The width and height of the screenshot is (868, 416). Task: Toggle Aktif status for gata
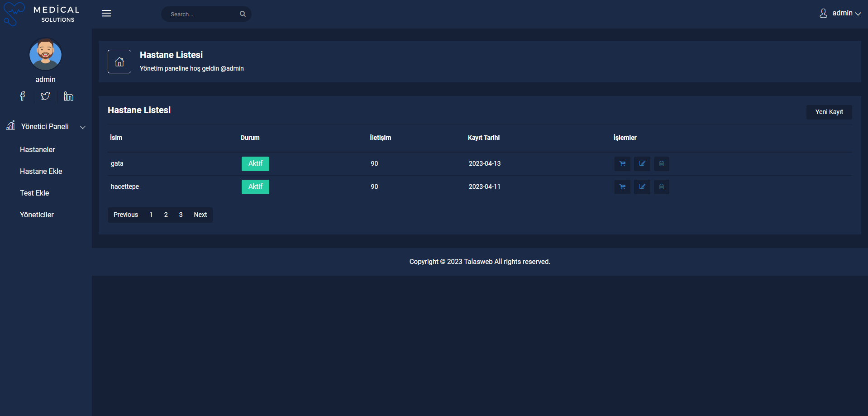pos(255,164)
